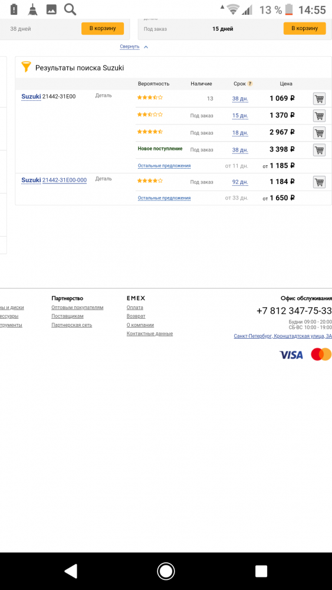Screen dimensions: 332x590
Task: Tap the Android back navigation button
Action: [71, 571]
